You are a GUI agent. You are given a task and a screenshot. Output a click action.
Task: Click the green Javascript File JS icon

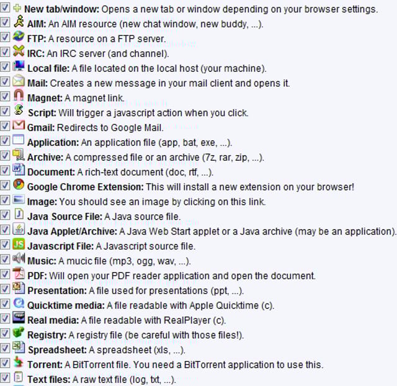(x=19, y=244)
